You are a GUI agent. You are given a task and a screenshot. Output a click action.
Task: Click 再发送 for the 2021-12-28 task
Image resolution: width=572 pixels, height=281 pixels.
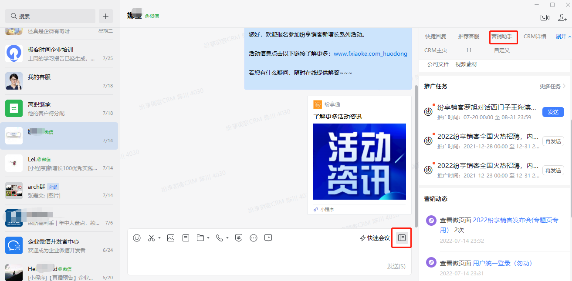(553, 141)
